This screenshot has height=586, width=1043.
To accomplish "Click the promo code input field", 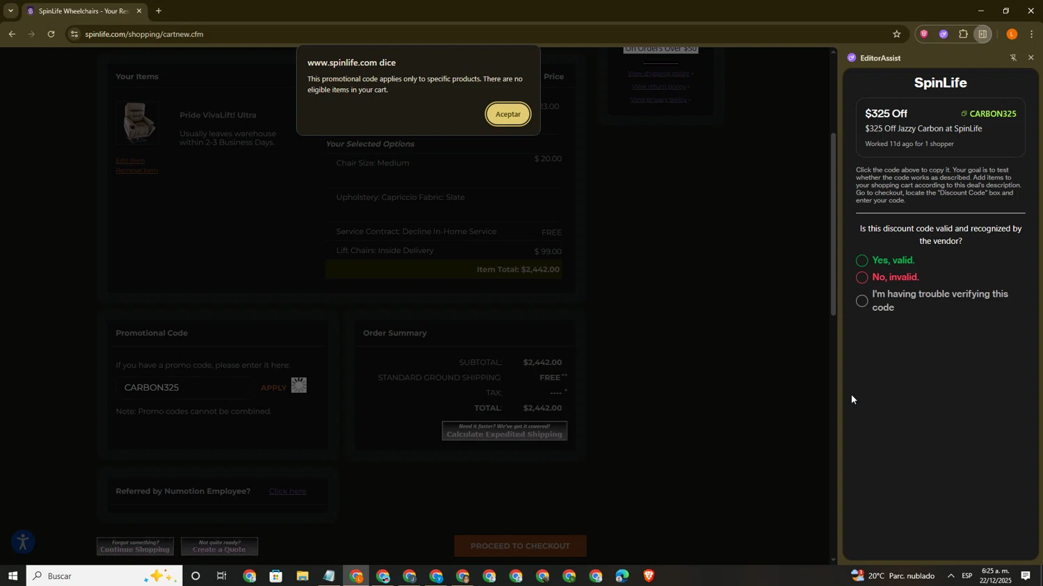I will click(x=184, y=387).
